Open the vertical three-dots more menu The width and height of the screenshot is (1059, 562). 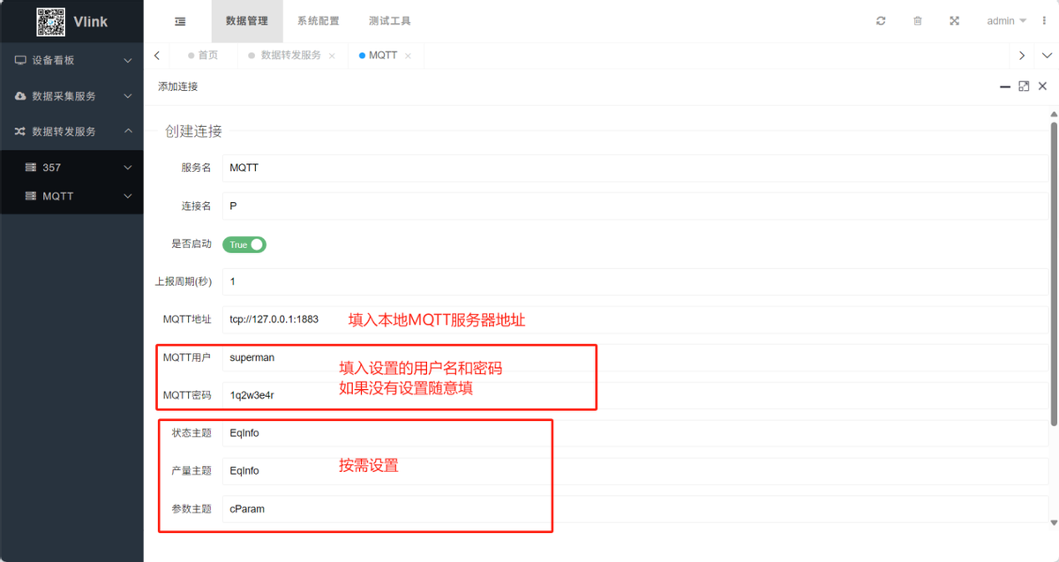1044,21
